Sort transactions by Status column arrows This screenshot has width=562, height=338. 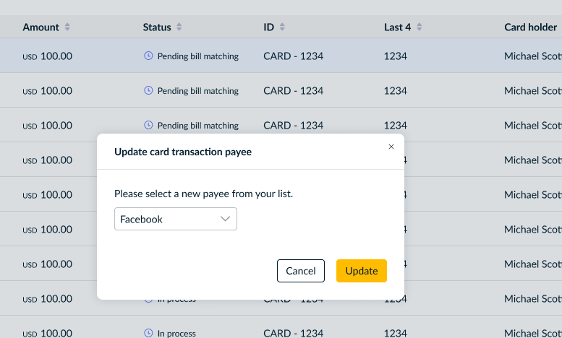[x=179, y=27]
